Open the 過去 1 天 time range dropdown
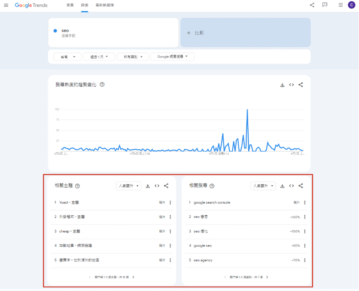The width and height of the screenshot is (359, 291). click(x=99, y=57)
